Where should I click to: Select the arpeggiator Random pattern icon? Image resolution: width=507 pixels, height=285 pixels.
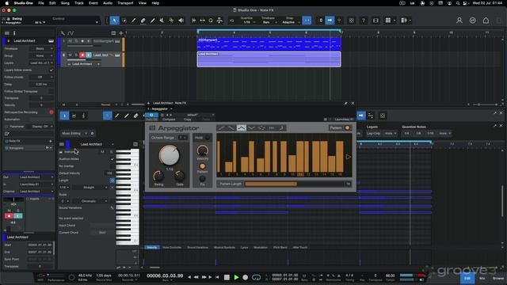261,128
